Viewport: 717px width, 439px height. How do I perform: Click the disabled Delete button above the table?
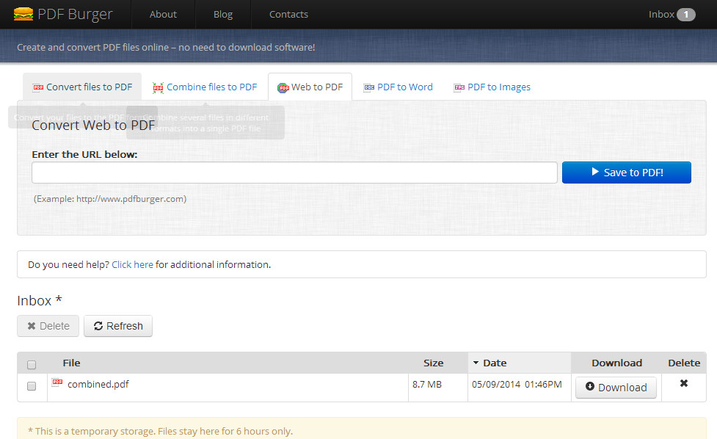coord(48,326)
